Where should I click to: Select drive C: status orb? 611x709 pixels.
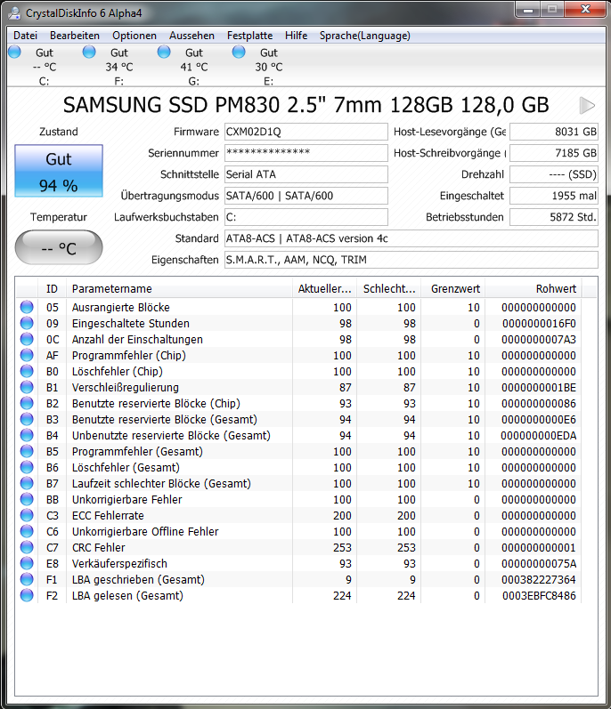pos(14,52)
